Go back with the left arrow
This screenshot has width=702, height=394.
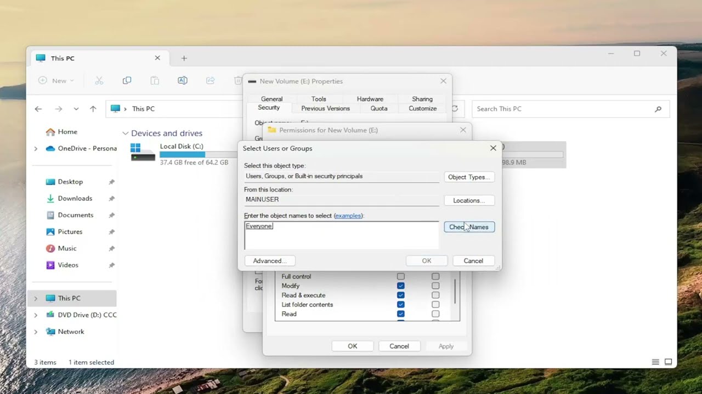pyautogui.click(x=38, y=109)
